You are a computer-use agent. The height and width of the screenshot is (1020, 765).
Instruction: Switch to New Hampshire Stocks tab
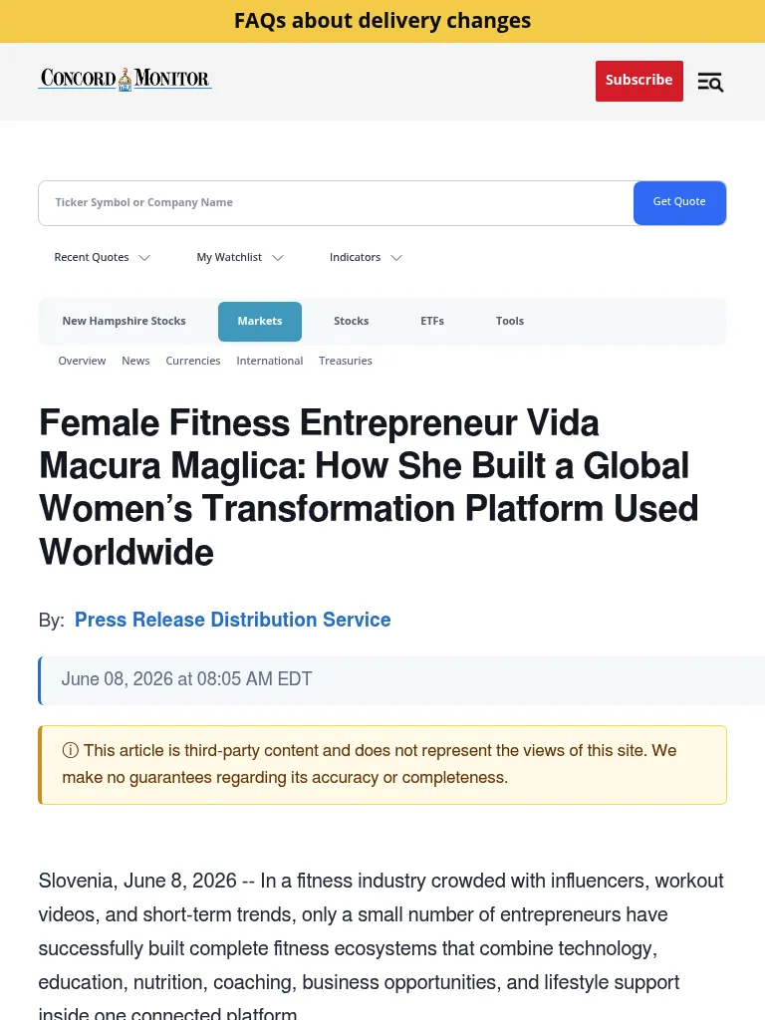(125, 322)
